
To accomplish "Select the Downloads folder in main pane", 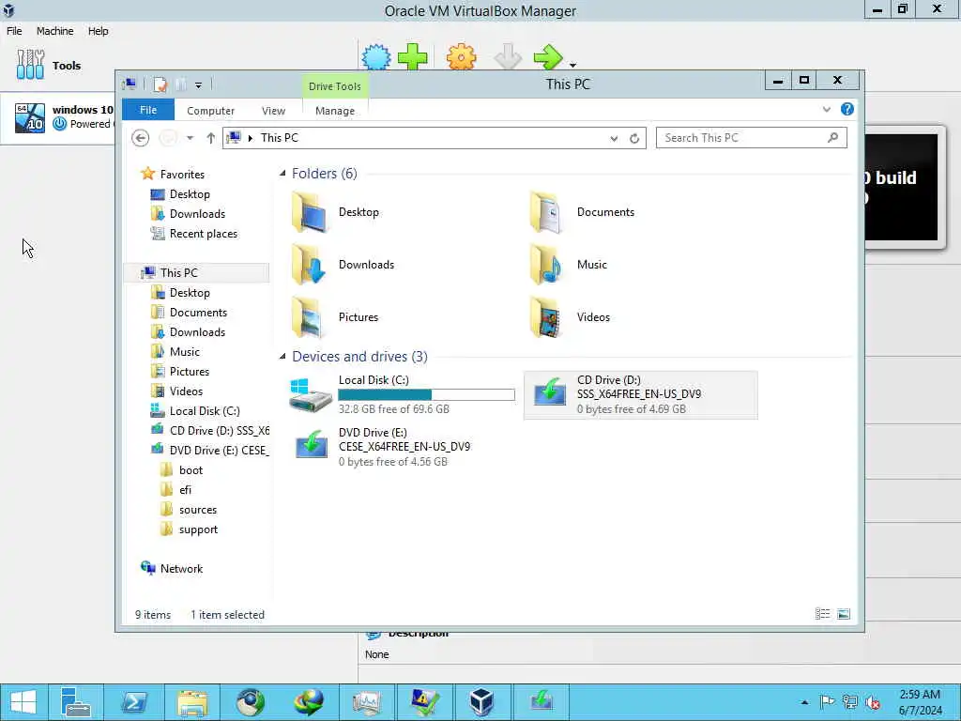I will pyautogui.click(x=343, y=265).
